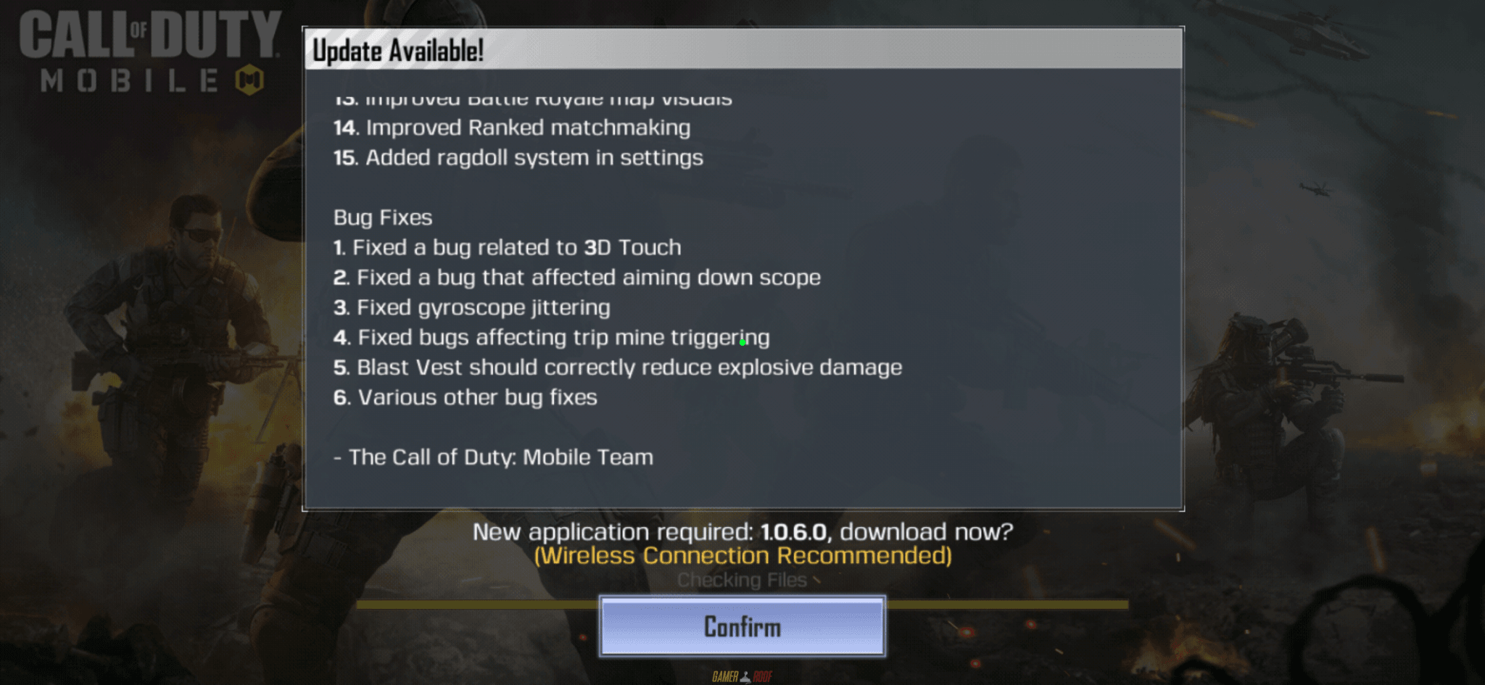Click the Wireless Connection Recommended notice
Screen dimensions: 1485x685
[x=742, y=556]
